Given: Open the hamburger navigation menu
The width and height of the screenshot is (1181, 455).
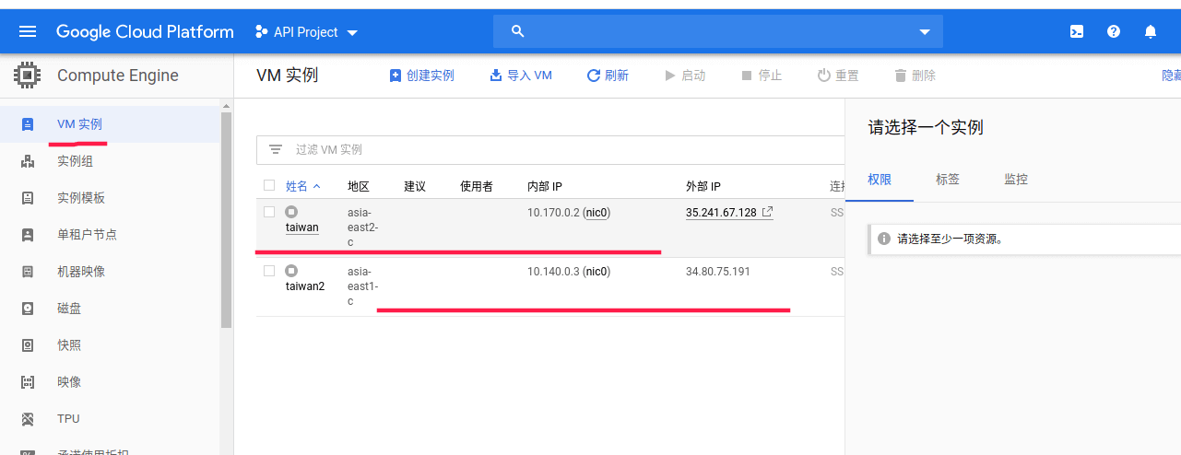Looking at the screenshot, I should pyautogui.click(x=28, y=31).
